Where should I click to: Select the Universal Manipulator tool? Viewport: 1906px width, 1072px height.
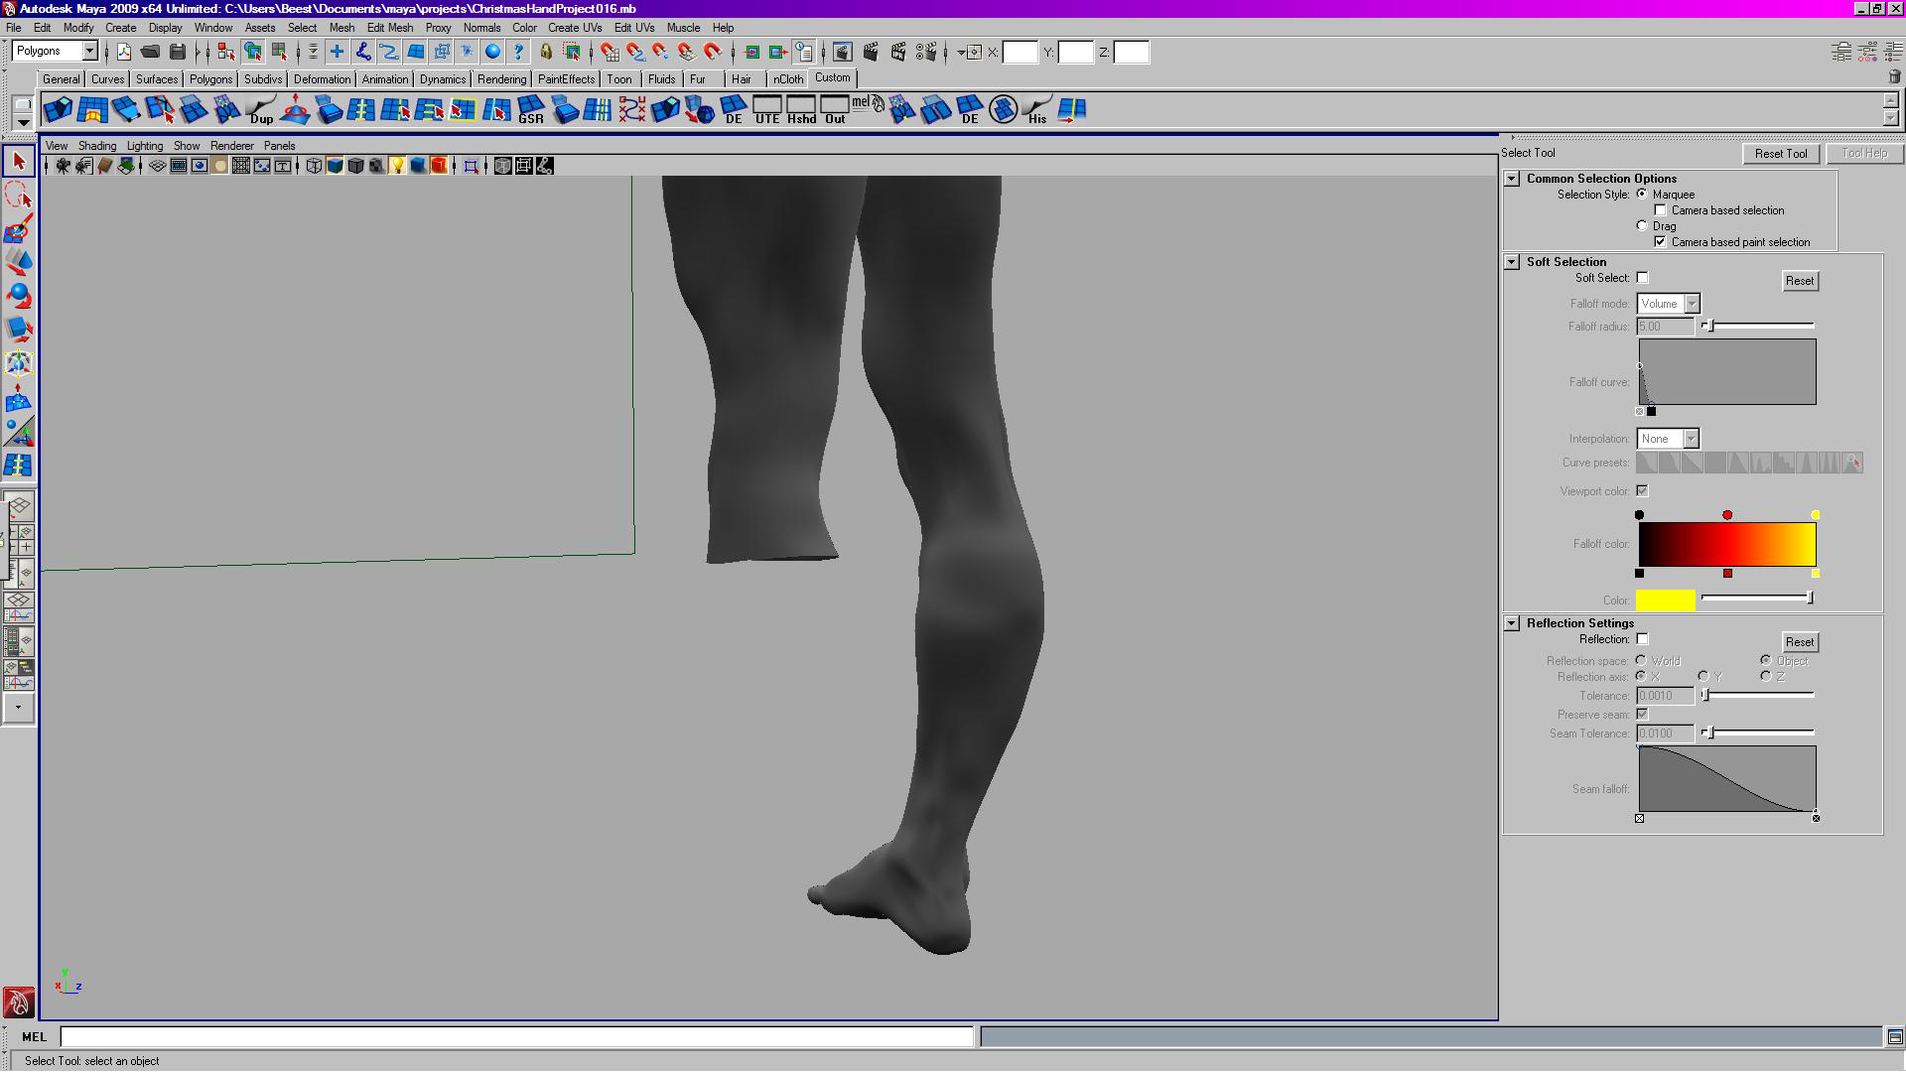point(19,363)
